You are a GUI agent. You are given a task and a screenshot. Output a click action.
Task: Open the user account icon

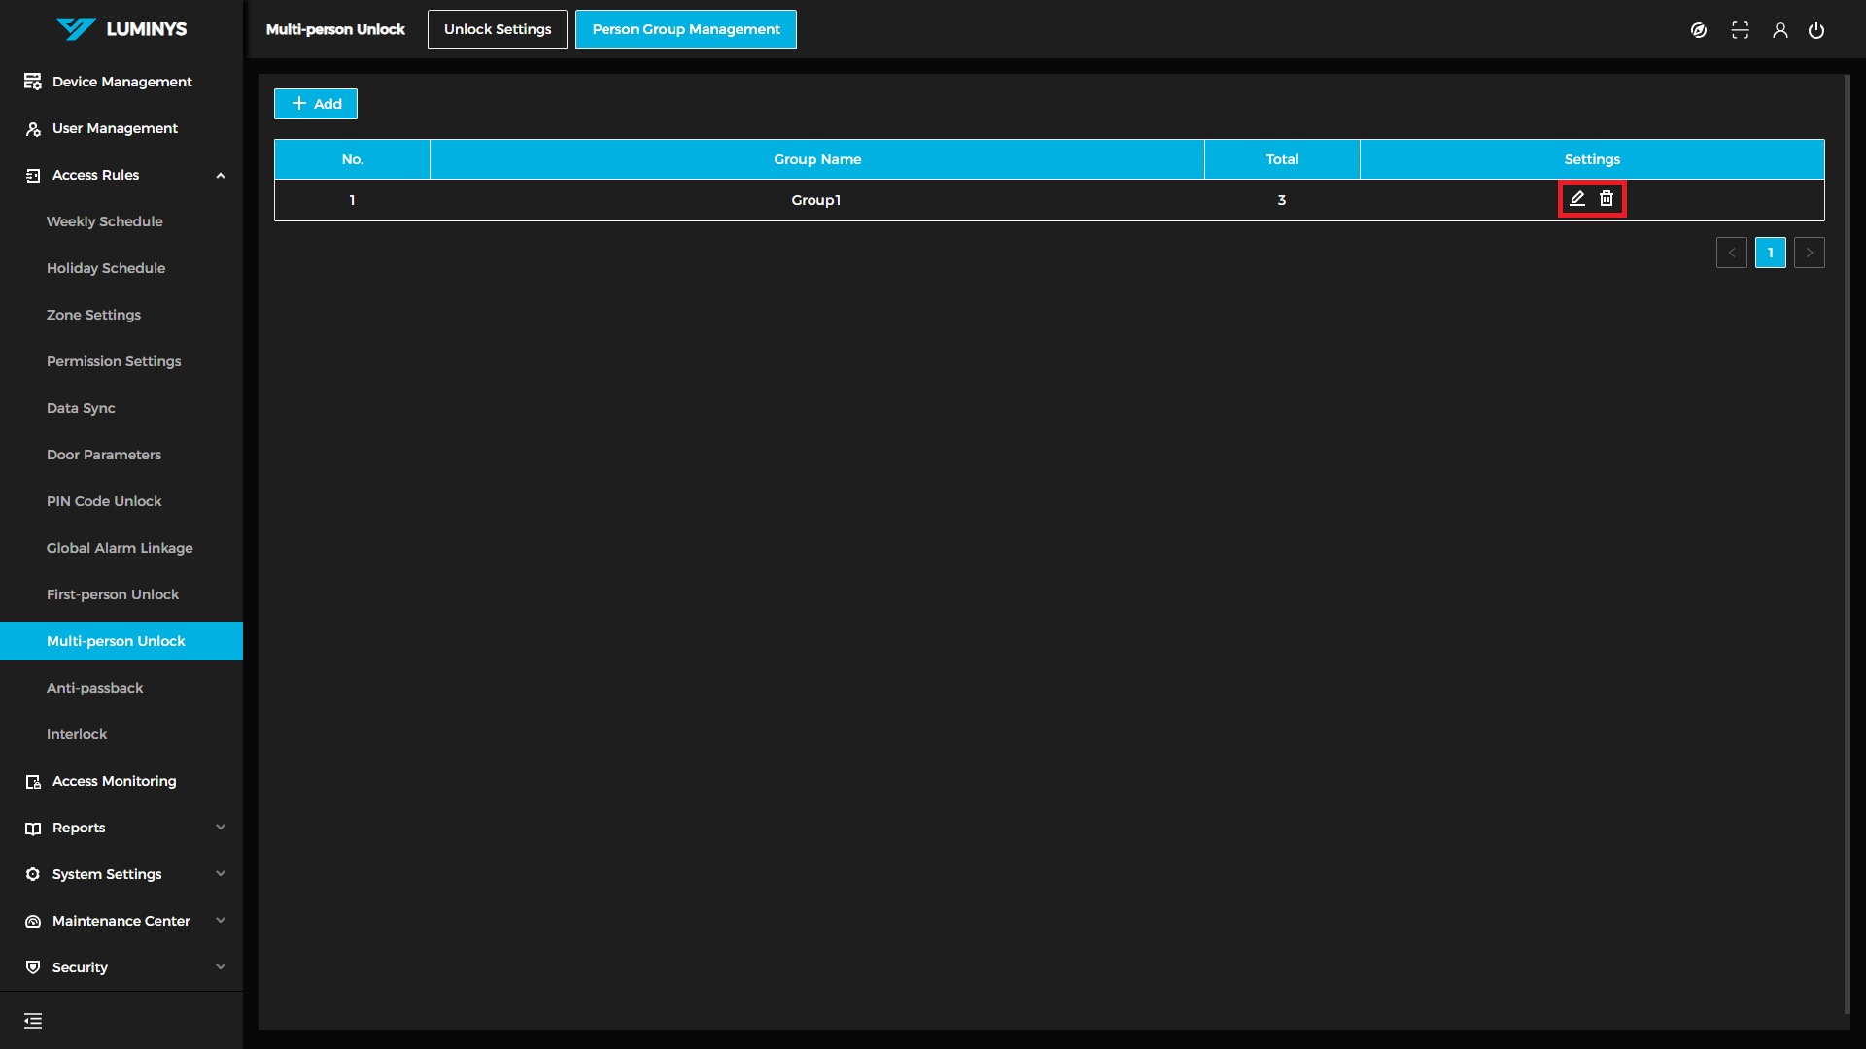[1780, 30]
